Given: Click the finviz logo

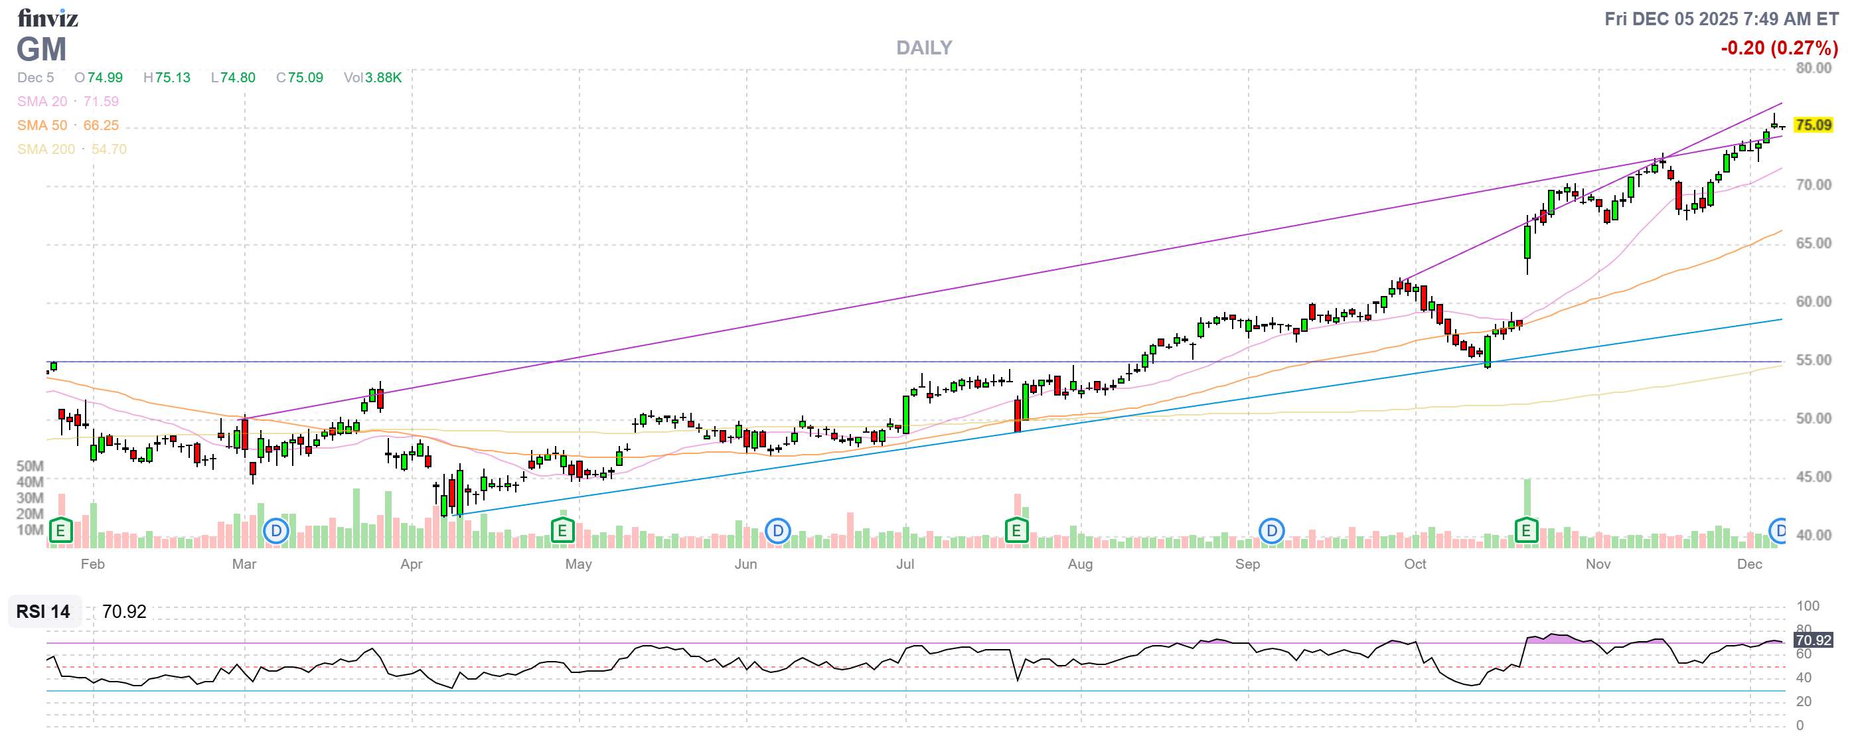Looking at the screenshot, I should 48,18.
